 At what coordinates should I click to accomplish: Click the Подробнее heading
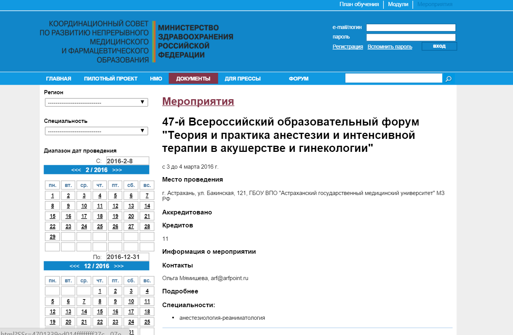pyautogui.click(x=180, y=292)
